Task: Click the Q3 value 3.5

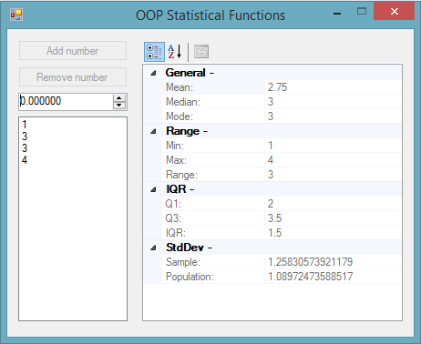Action: pyautogui.click(x=275, y=218)
